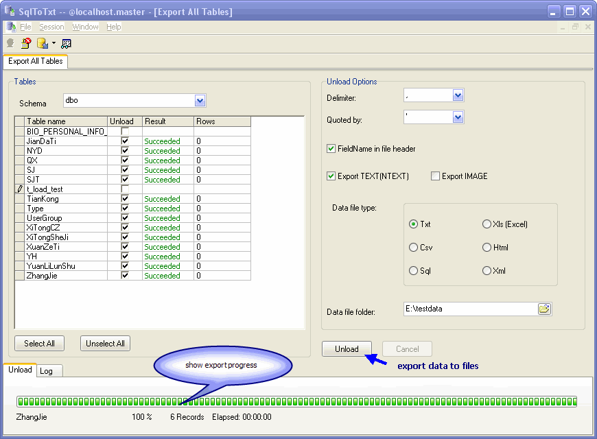Close the inner MDI child window
This screenshot has height=439, width=597.
tap(588, 27)
